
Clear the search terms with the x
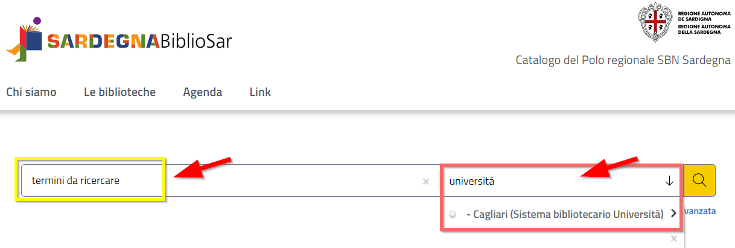[426, 181]
